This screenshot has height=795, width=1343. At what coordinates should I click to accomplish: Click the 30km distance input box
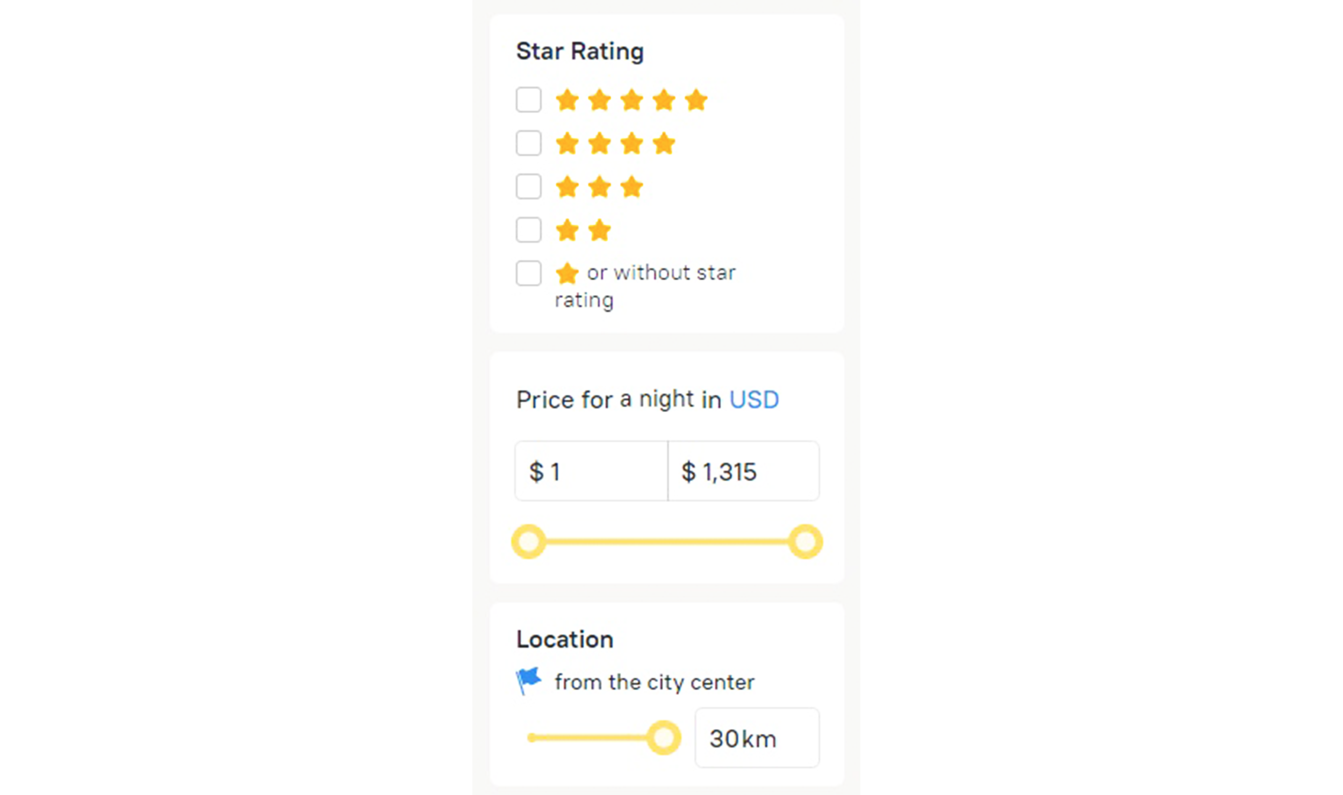pos(757,738)
